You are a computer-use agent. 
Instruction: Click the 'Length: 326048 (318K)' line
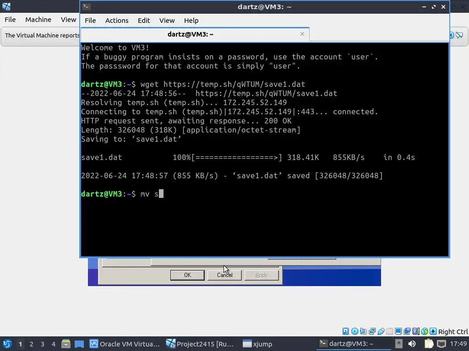pos(191,130)
